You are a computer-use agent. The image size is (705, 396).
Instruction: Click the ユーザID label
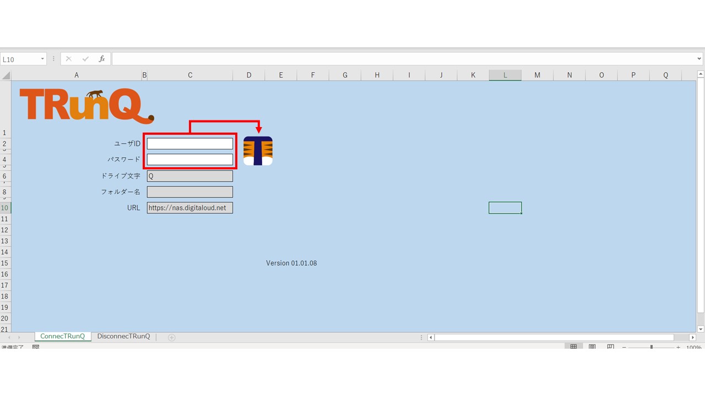click(127, 144)
